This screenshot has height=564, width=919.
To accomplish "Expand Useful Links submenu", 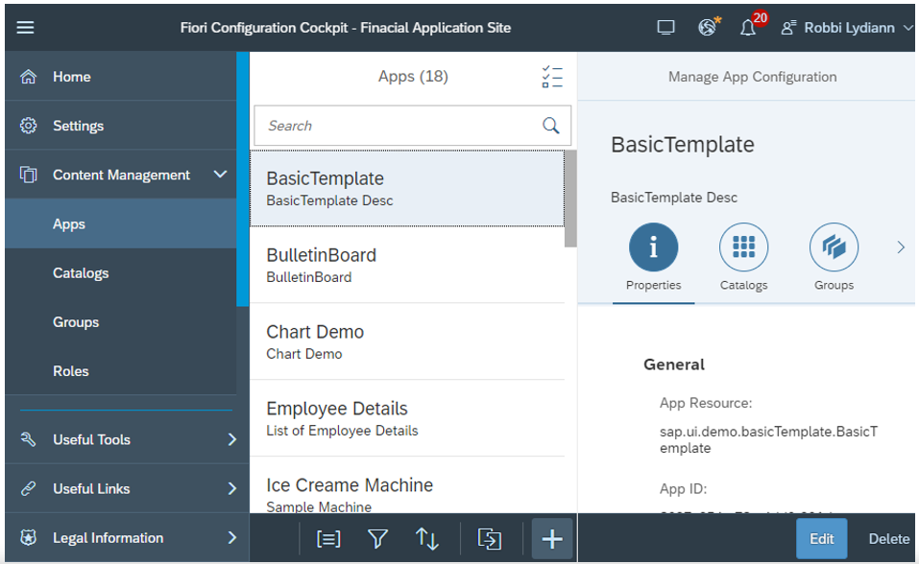I will coord(232,488).
